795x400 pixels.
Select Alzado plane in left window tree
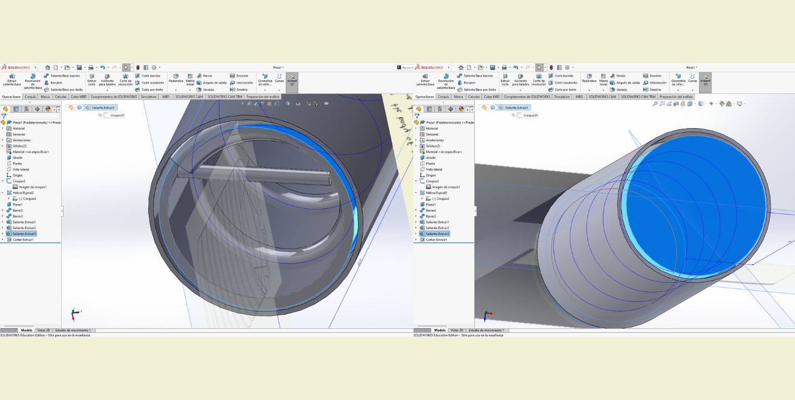click(x=15, y=158)
